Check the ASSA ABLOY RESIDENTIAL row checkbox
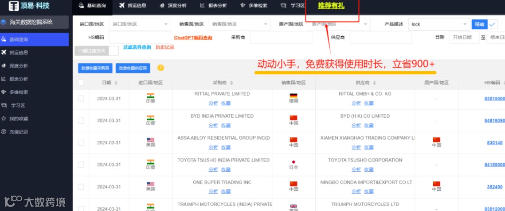505x211 pixels. [81, 142]
